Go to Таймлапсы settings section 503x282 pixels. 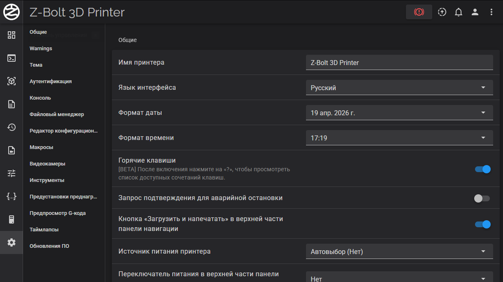(x=44, y=230)
